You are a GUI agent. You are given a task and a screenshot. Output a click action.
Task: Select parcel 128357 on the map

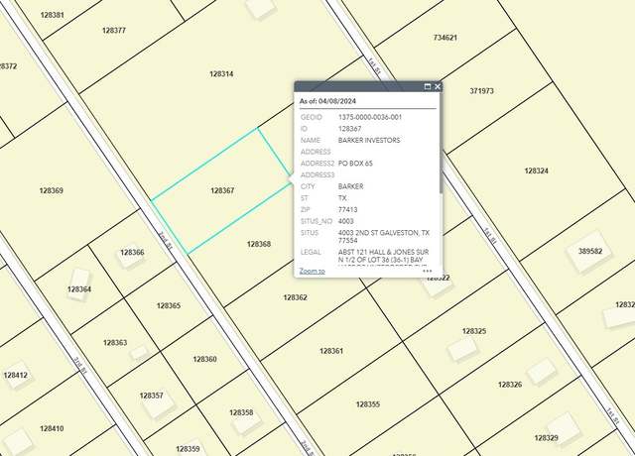[151, 396]
